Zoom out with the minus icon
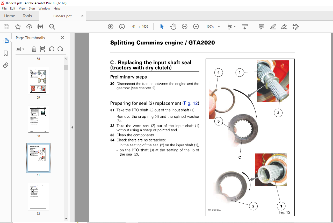Image resolution: width=333 pixels, height=223 pixels. pos(185,27)
